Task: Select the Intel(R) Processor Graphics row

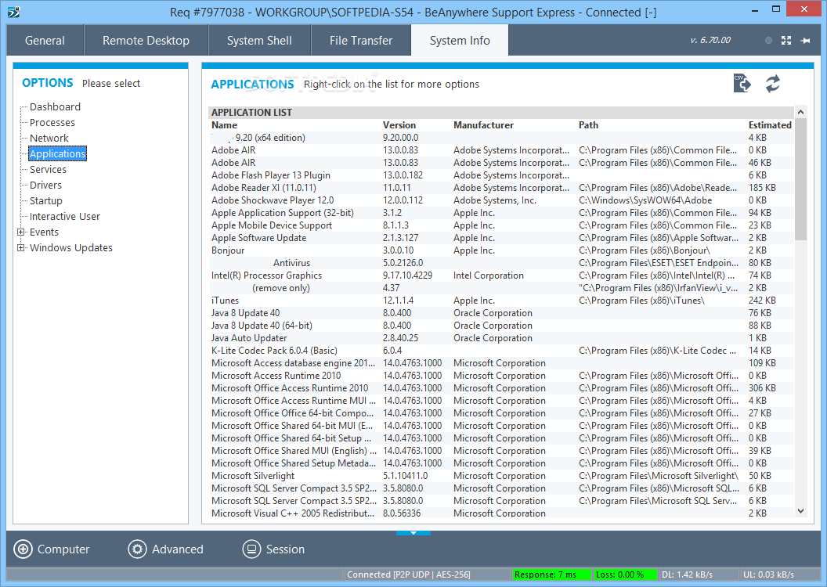Action: click(501, 275)
